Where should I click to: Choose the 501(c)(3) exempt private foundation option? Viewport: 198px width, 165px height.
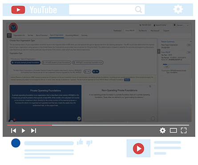pyautogui.click(x=26, y=62)
